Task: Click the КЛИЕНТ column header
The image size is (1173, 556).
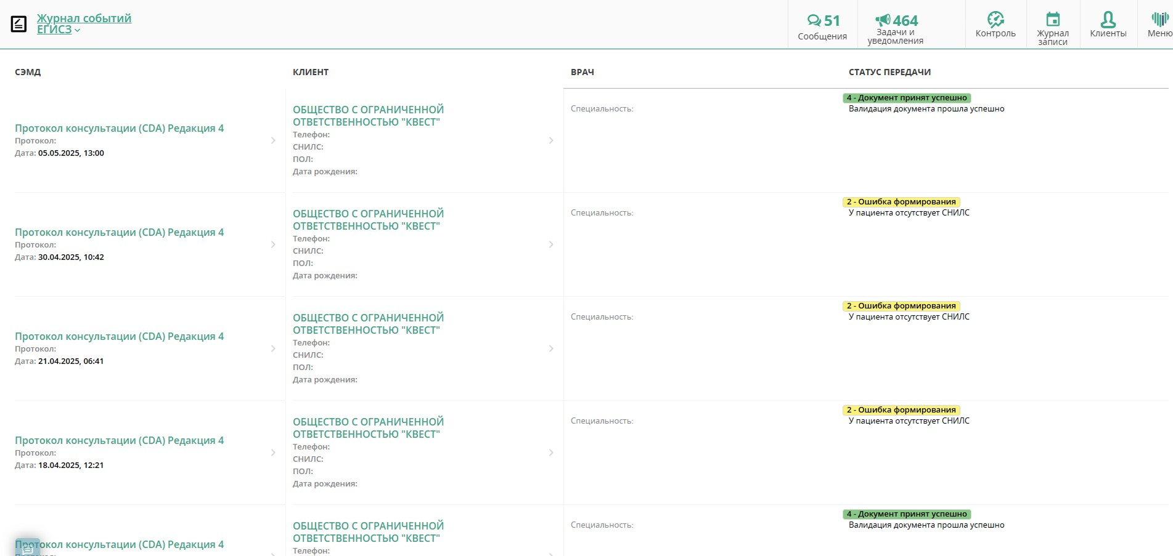Action: (x=311, y=72)
